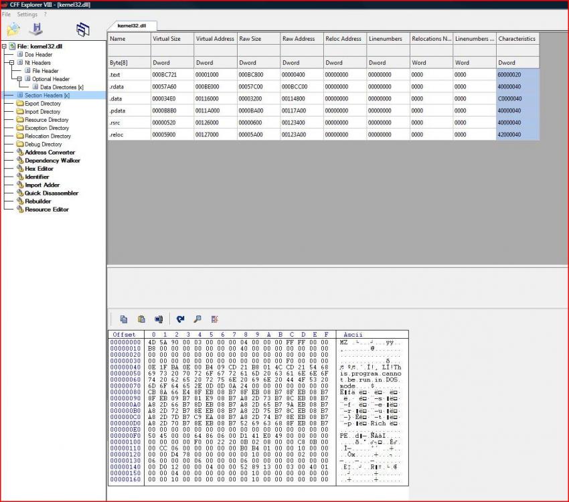This screenshot has height=502, width=569.
Task: Select Hex Editor in the tree
Action: click(x=39, y=169)
